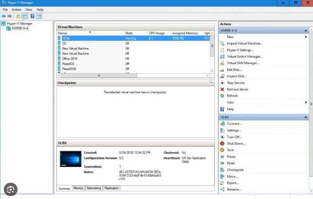Screen dimensions: 313x199
Task: Select the ReactOSB virtual machine row
Action: (x=134, y=69)
